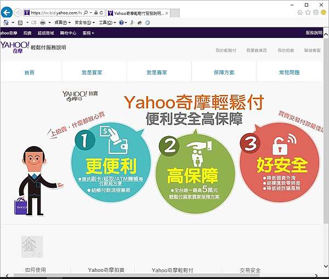Click the 聯絡客服 header link
The height and width of the screenshot is (279, 329).
[313, 50]
